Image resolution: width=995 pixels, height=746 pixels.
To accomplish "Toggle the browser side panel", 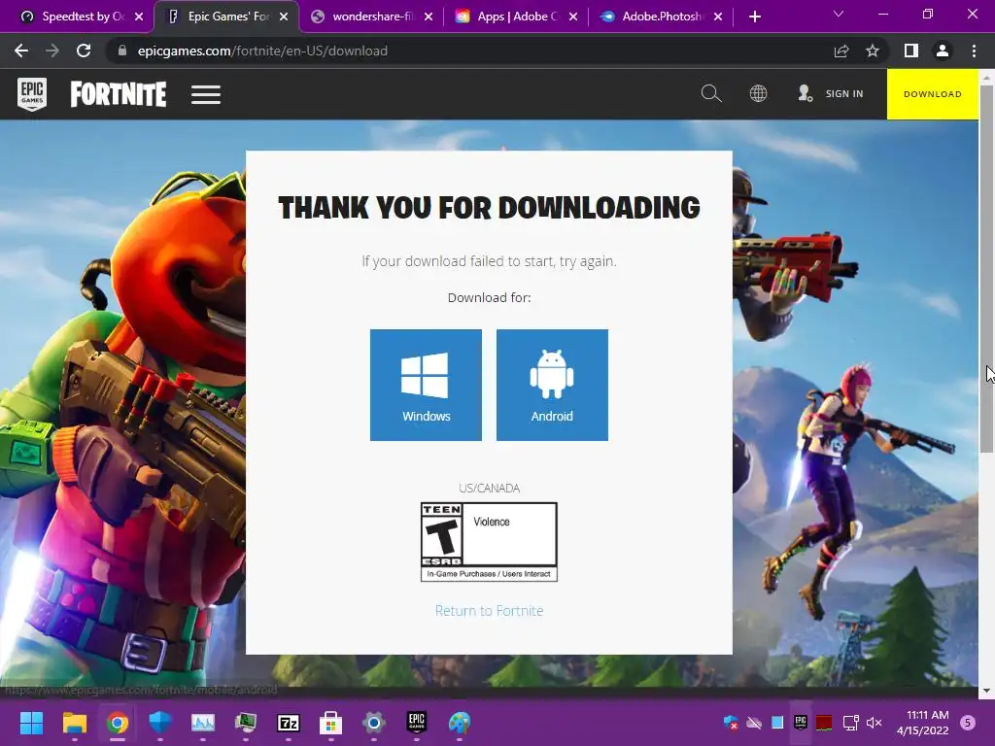I will tap(910, 51).
